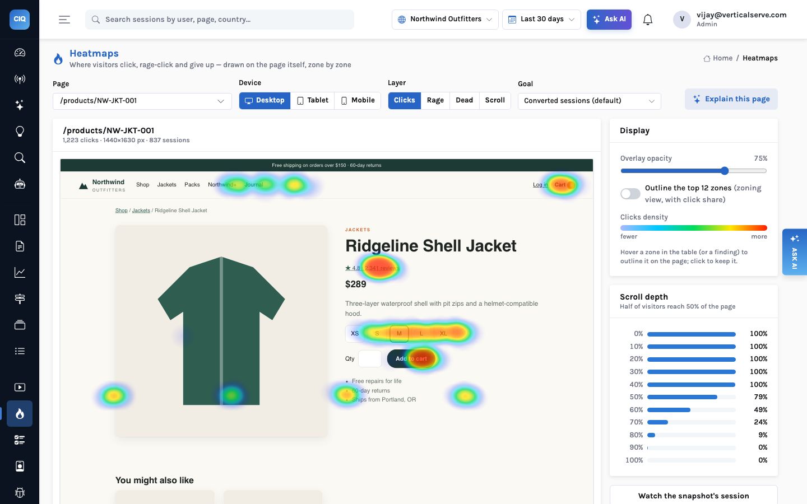Open the Goal dropdown Converted sessions
Screen dimensions: 807x504
pyautogui.click(x=590, y=101)
